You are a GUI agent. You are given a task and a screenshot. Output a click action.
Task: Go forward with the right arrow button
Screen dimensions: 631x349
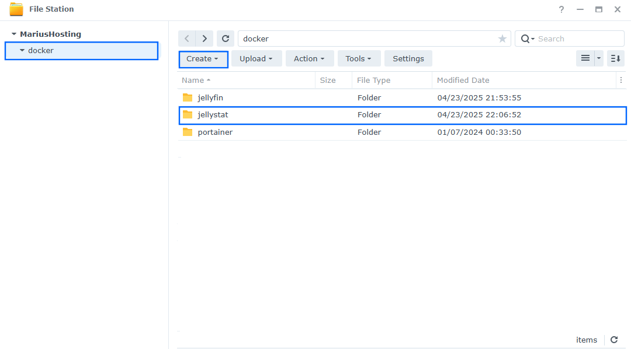click(x=204, y=39)
